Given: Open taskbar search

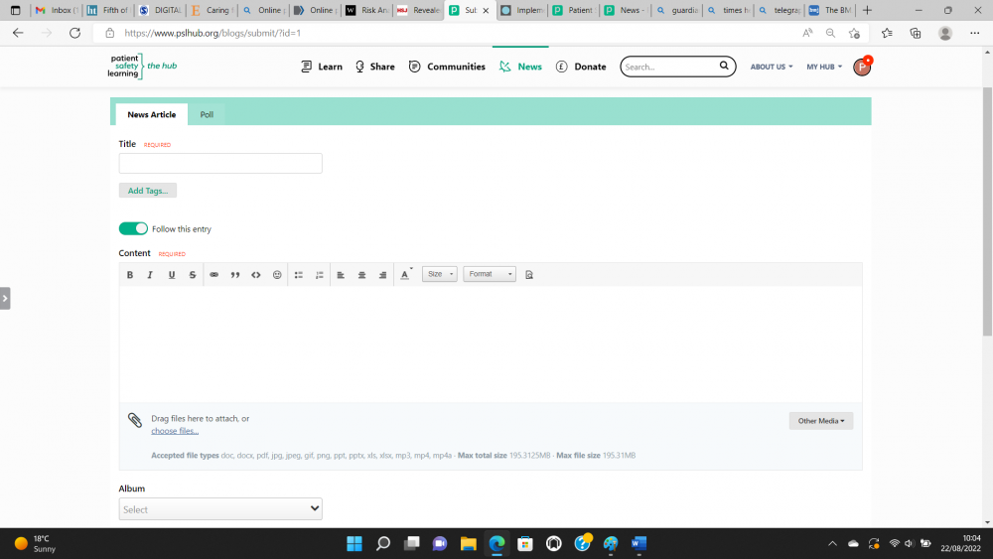Looking at the screenshot, I should 383,544.
